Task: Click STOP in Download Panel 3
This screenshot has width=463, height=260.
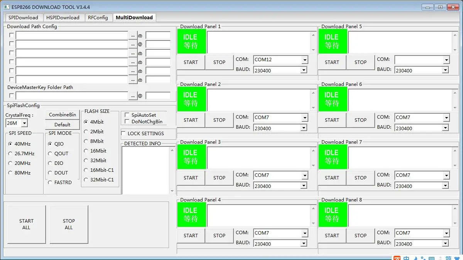Action: (219, 178)
